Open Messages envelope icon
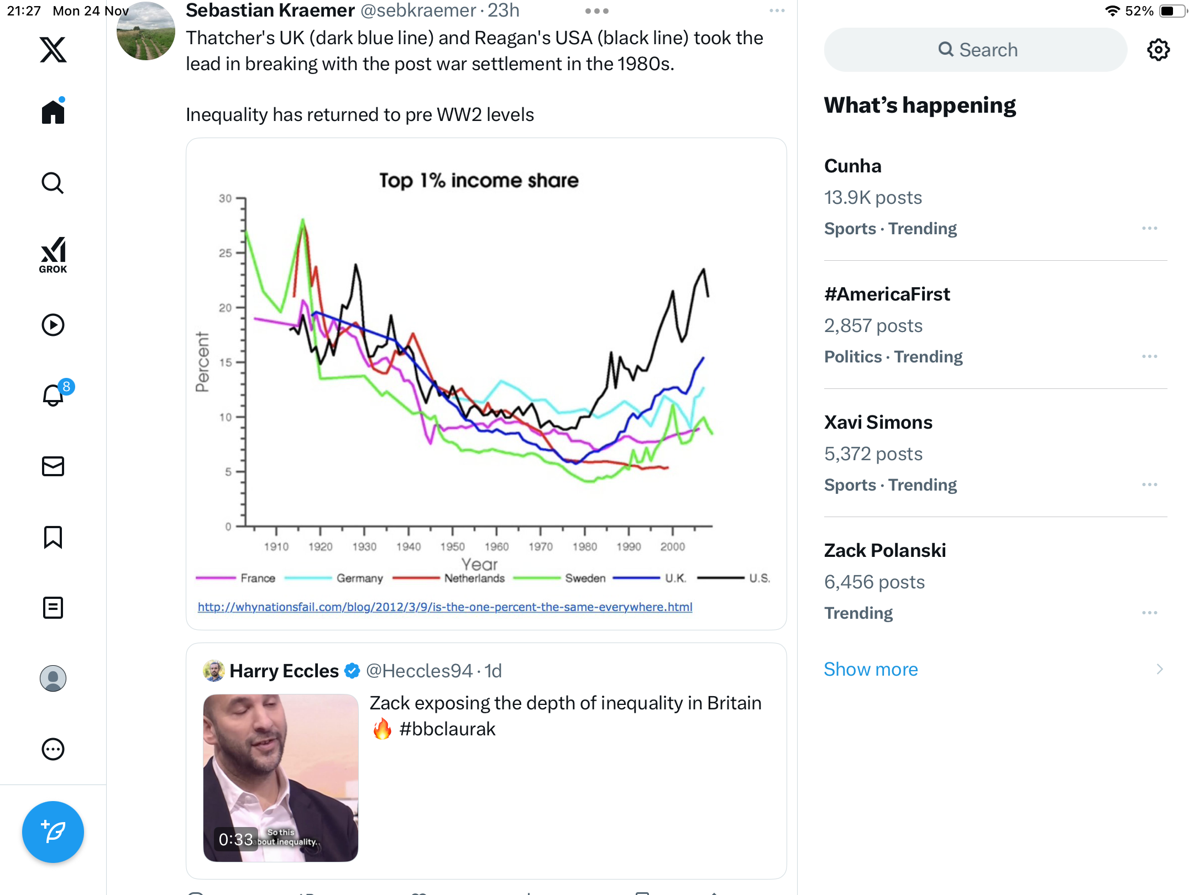 coord(53,466)
